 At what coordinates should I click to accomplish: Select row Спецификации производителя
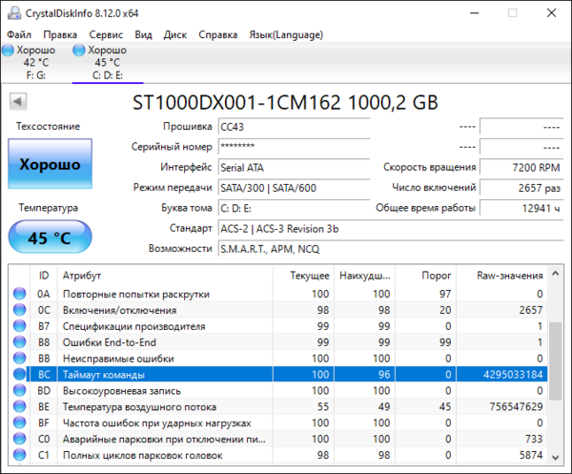pos(278,326)
